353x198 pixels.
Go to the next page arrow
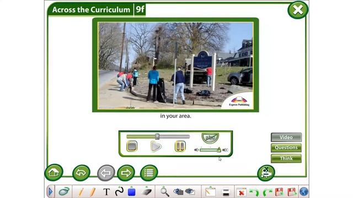pos(126,173)
